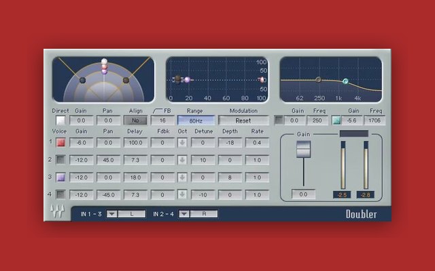
Task: Click the output Gain fader handle
Action: pos(304,149)
